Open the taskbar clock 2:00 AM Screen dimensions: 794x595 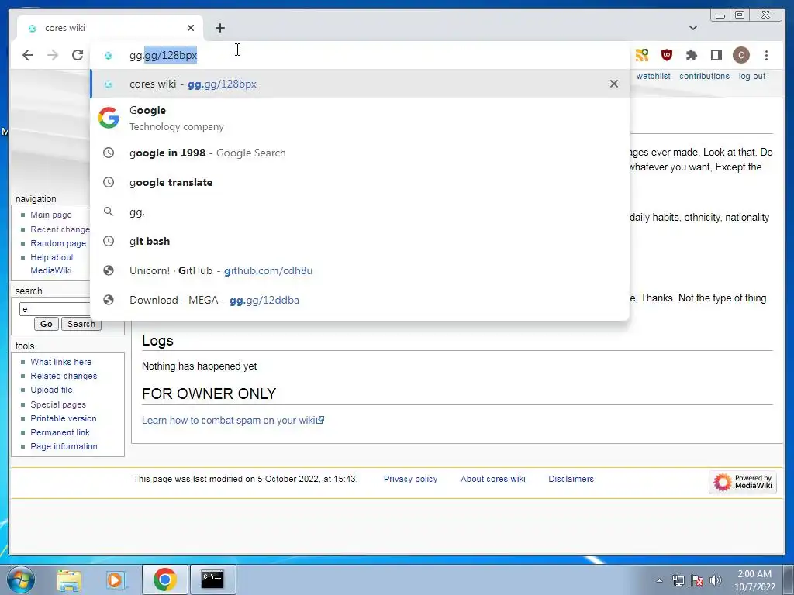click(x=754, y=580)
